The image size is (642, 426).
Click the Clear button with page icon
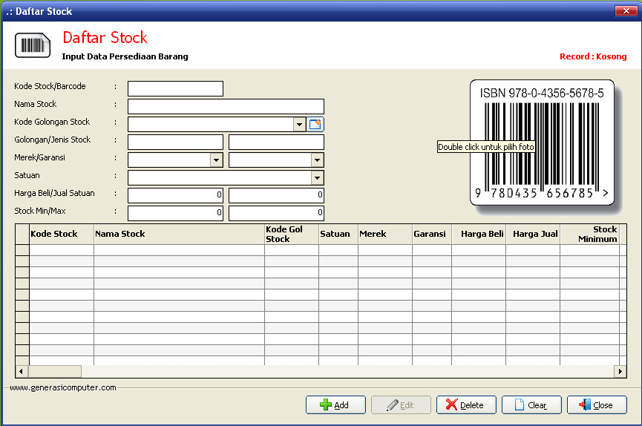tap(531, 405)
